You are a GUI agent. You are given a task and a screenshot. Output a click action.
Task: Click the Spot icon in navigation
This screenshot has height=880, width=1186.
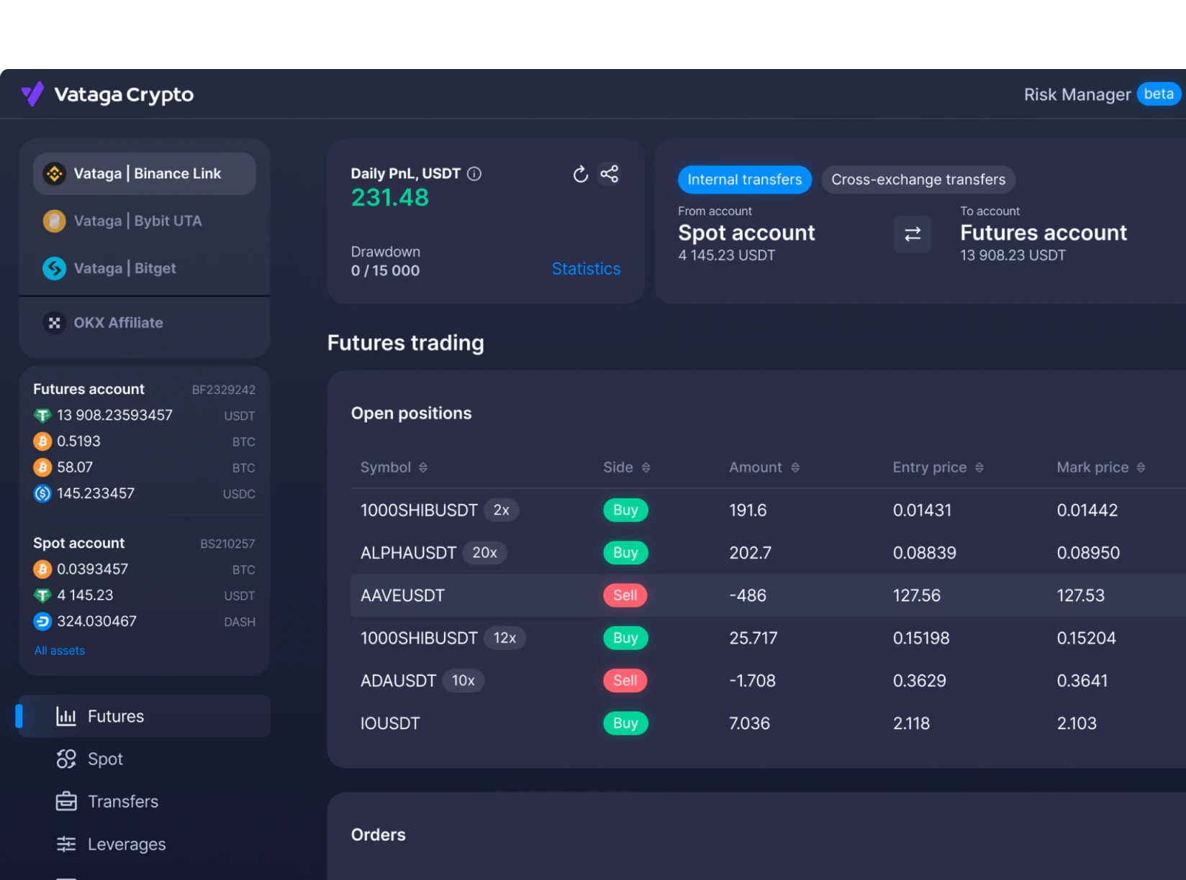coord(66,759)
